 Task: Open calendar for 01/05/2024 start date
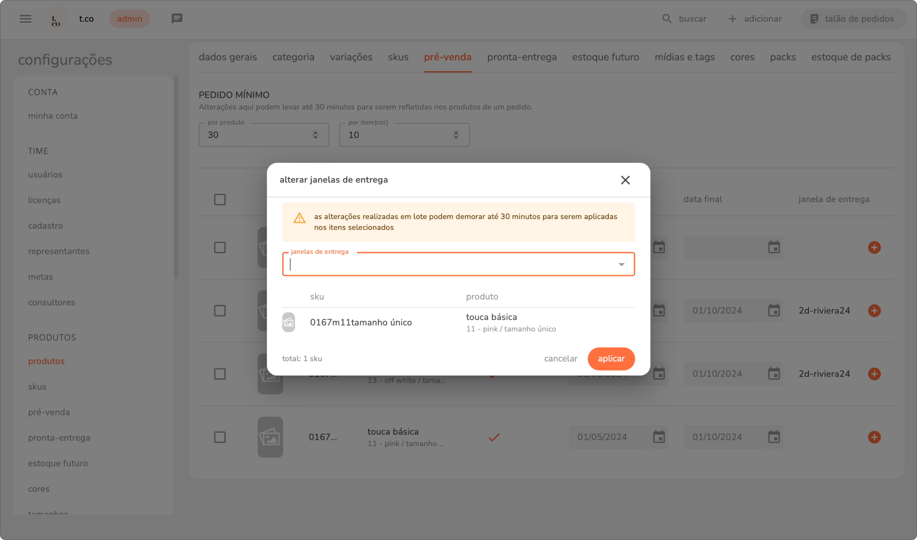click(659, 437)
